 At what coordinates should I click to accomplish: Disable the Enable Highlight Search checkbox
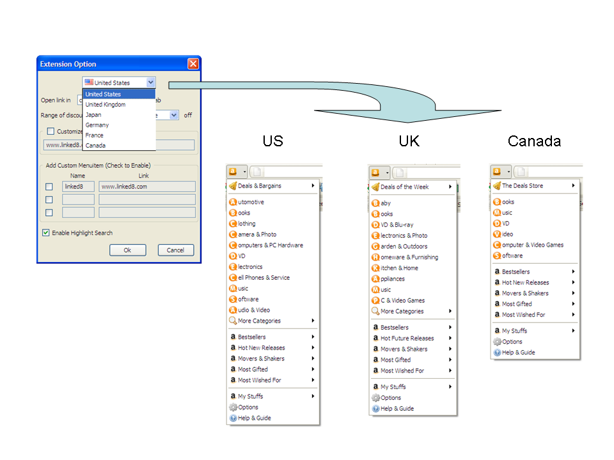click(46, 233)
